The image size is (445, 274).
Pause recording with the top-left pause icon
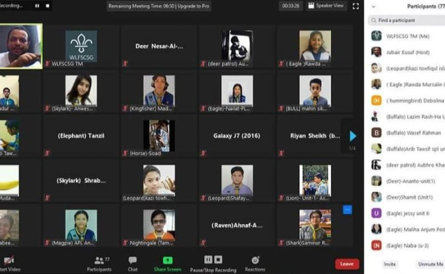(37, 6)
